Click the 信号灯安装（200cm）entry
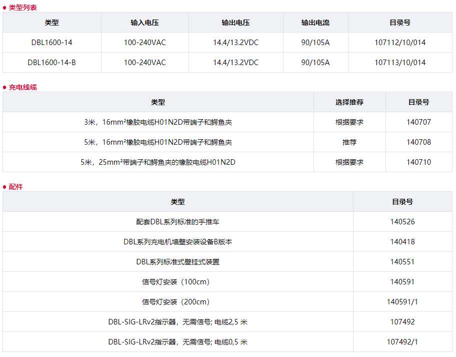Image resolution: width=456 pixels, height=357 pixels. coord(177,302)
